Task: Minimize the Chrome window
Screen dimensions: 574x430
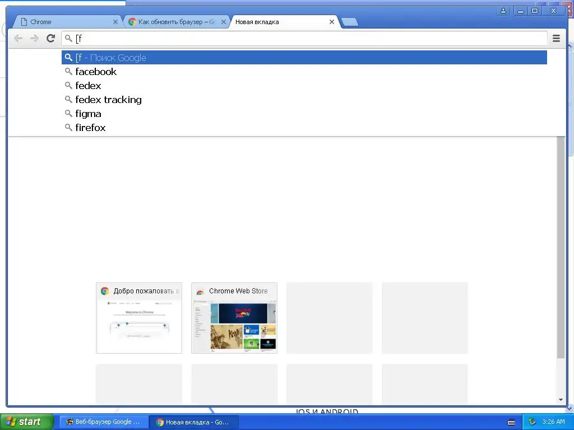Action: (x=520, y=11)
